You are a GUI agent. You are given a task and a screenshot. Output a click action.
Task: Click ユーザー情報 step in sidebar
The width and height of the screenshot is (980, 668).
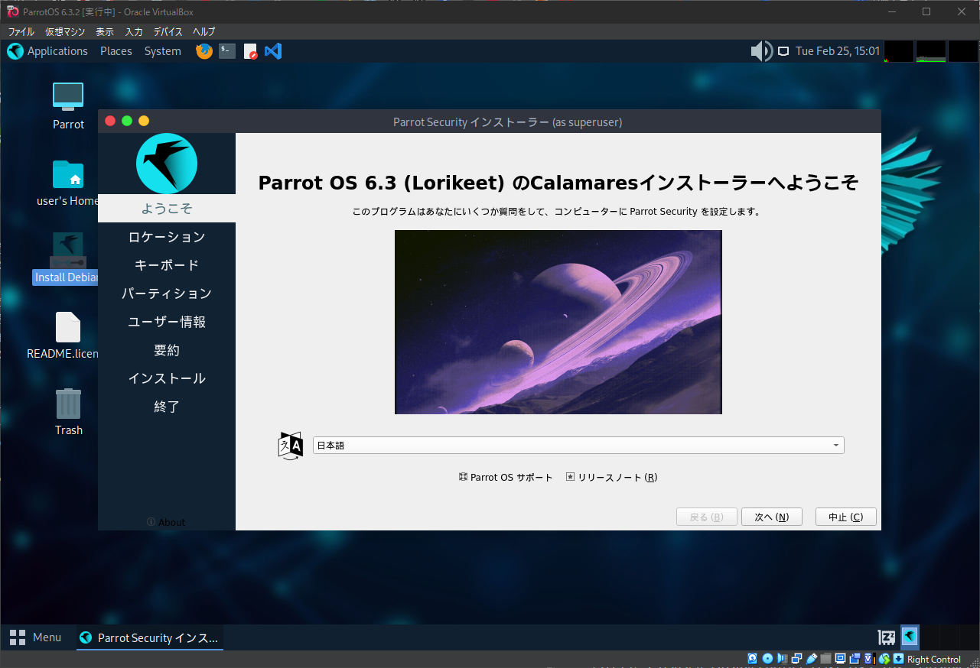click(x=167, y=322)
